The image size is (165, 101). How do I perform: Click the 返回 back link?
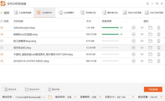coord(5,13)
